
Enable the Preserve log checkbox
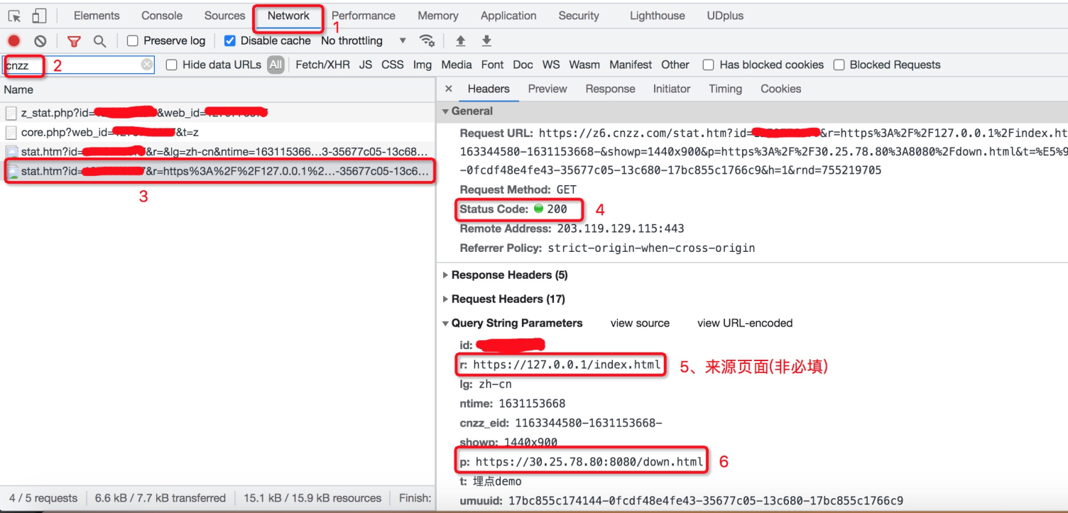(x=132, y=40)
